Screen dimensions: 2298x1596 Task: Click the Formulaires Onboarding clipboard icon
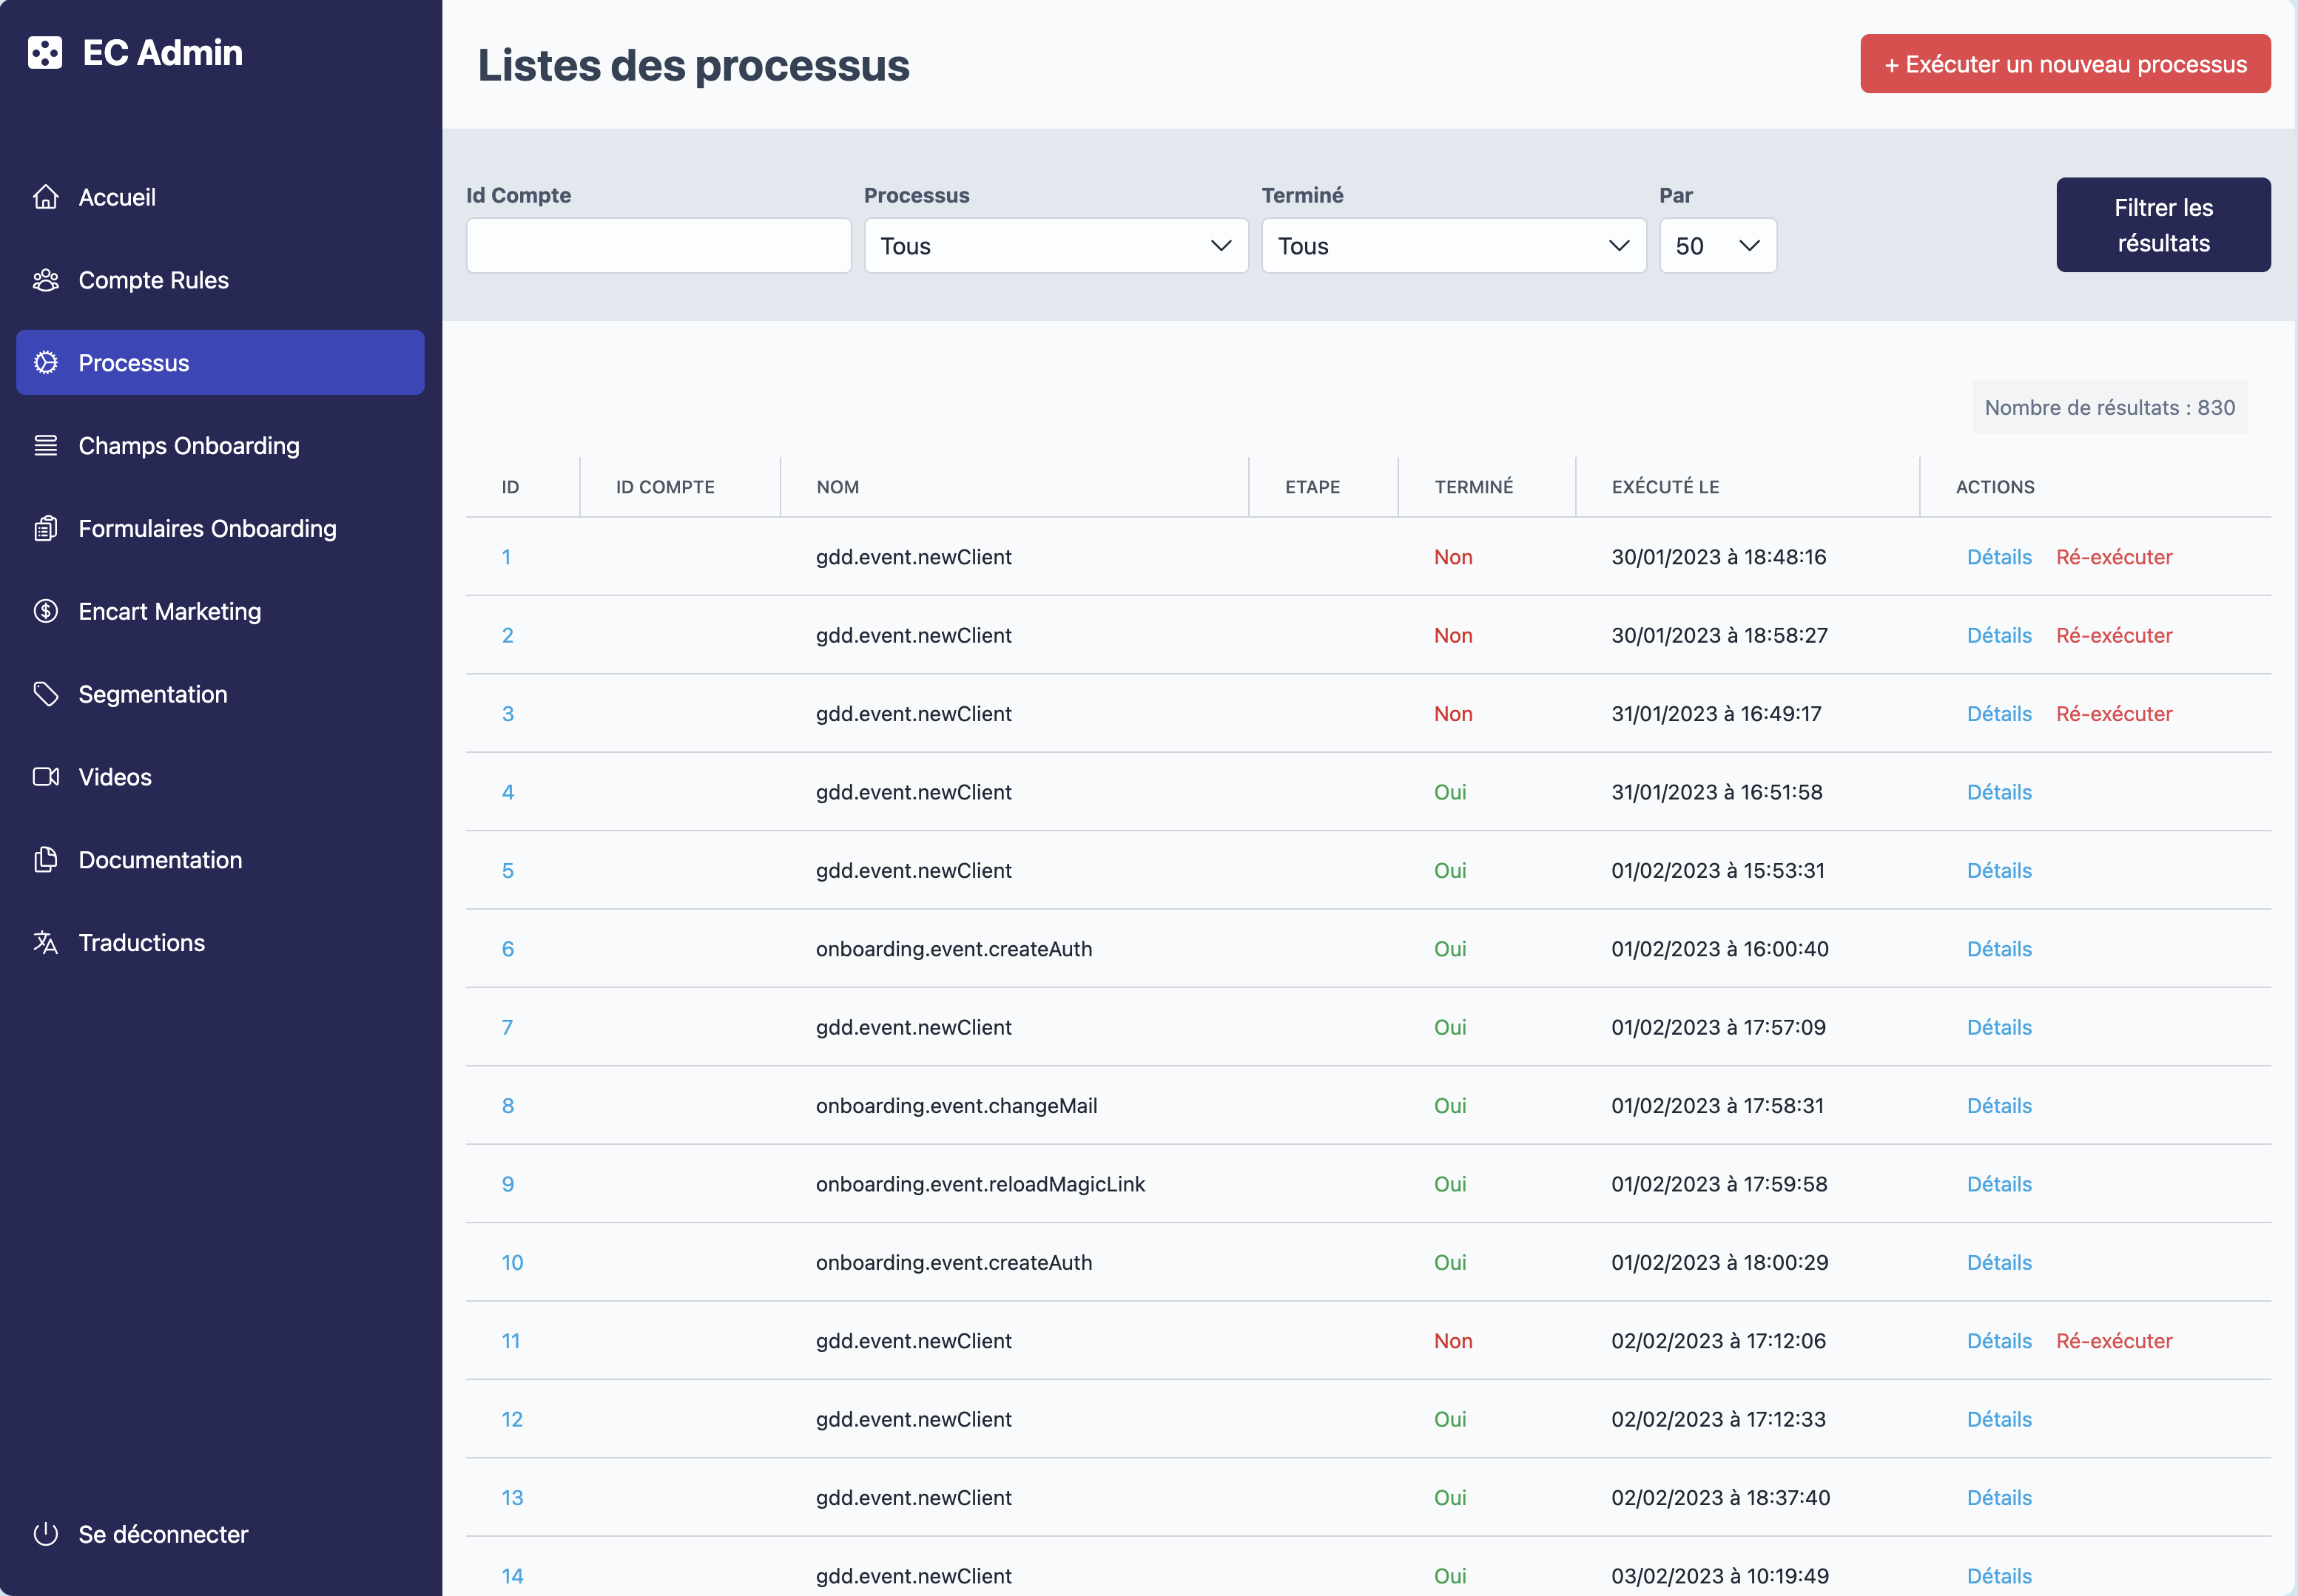46,528
